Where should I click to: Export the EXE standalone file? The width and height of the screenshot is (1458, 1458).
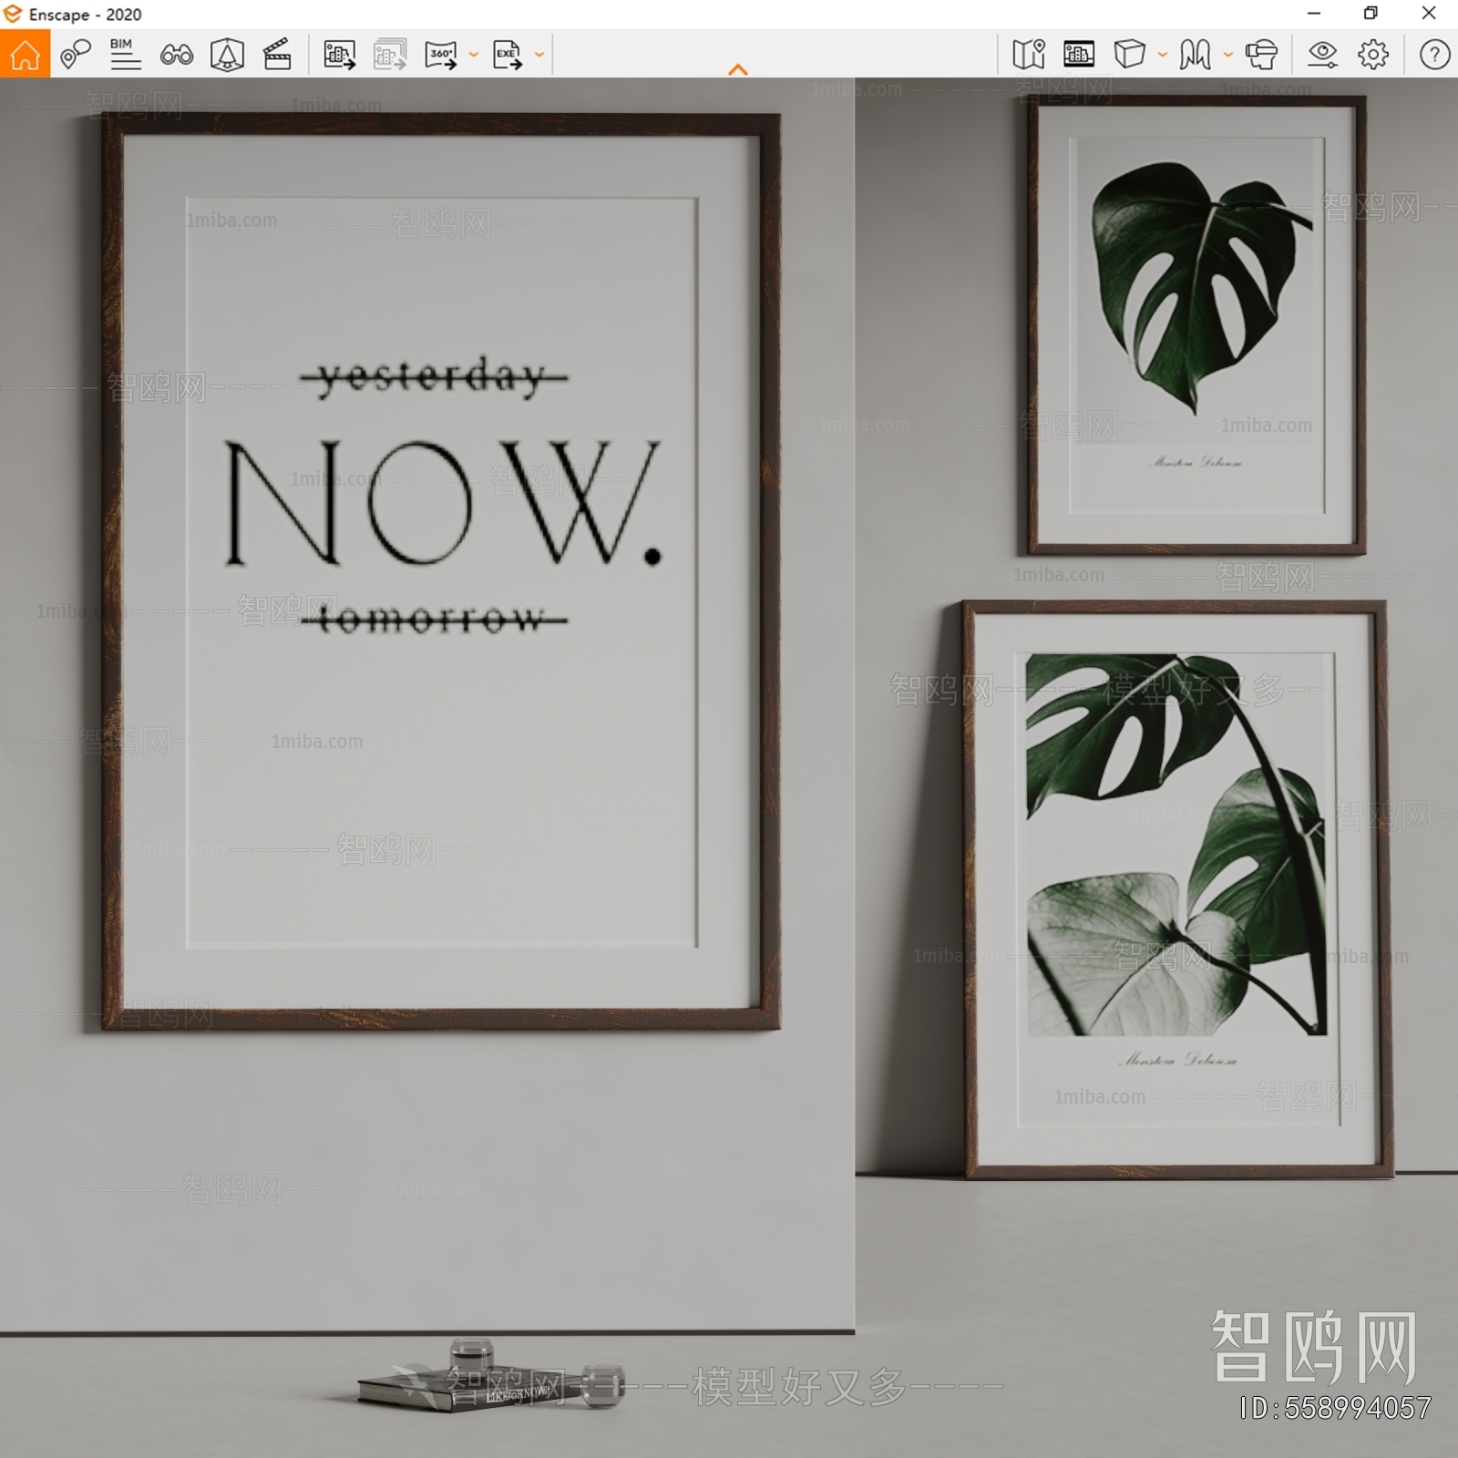coord(508,55)
